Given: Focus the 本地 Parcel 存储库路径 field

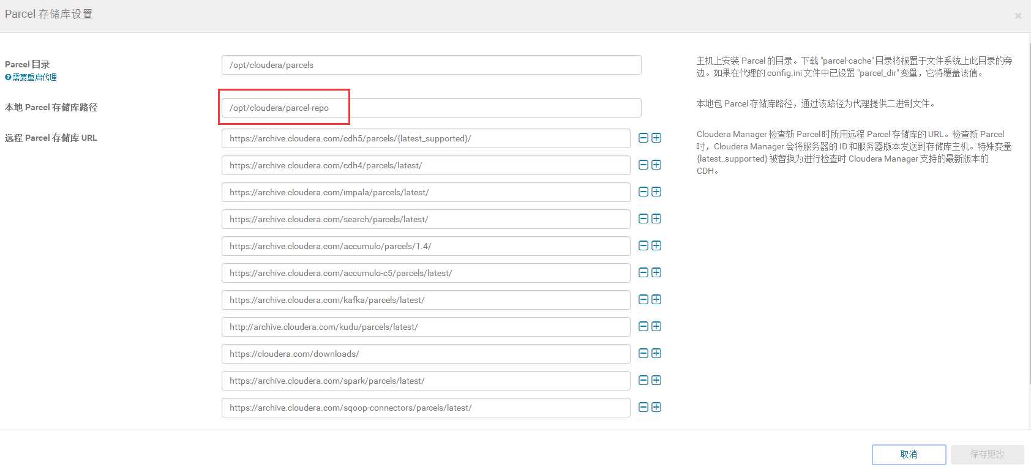Looking at the screenshot, I should (432, 108).
